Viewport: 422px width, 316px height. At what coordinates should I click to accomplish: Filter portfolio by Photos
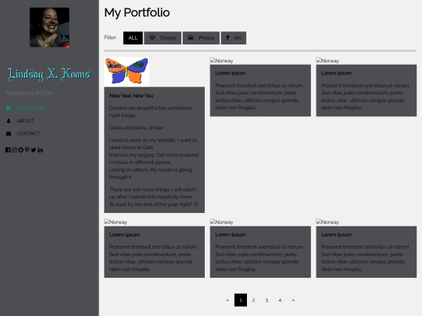click(201, 38)
